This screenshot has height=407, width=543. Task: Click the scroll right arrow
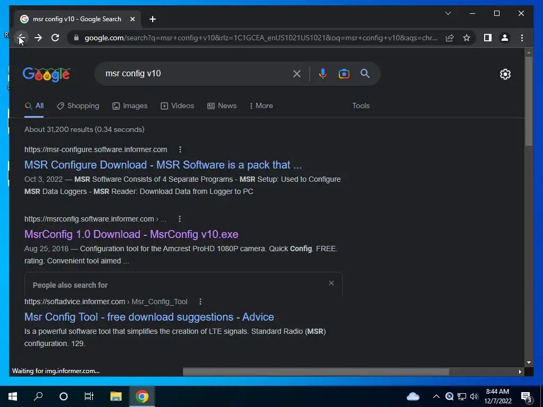520,371
